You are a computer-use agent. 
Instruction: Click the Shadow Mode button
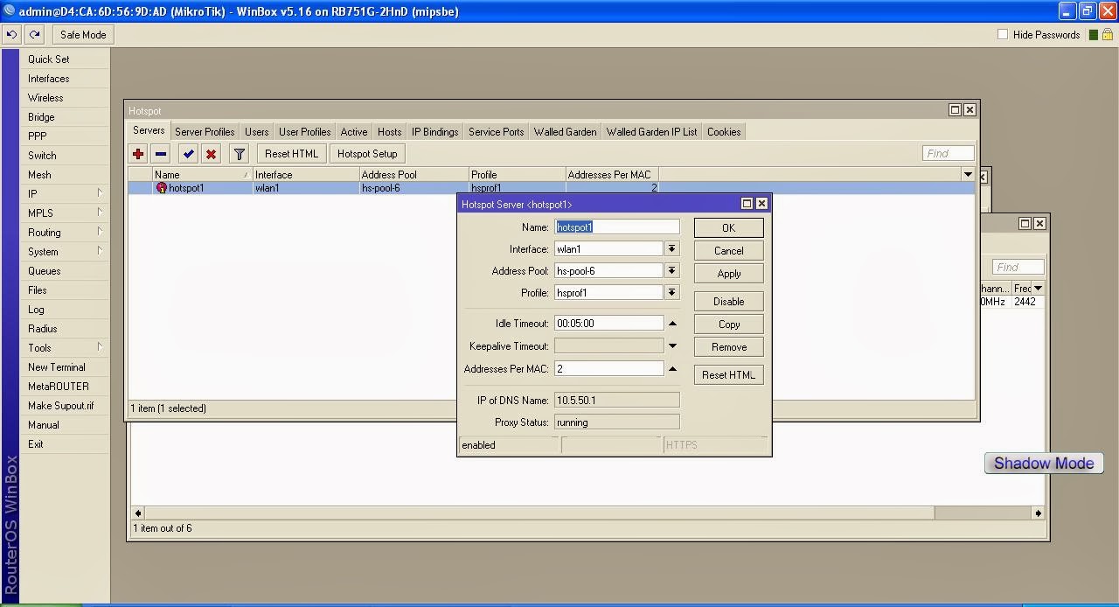(x=1044, y=464)
